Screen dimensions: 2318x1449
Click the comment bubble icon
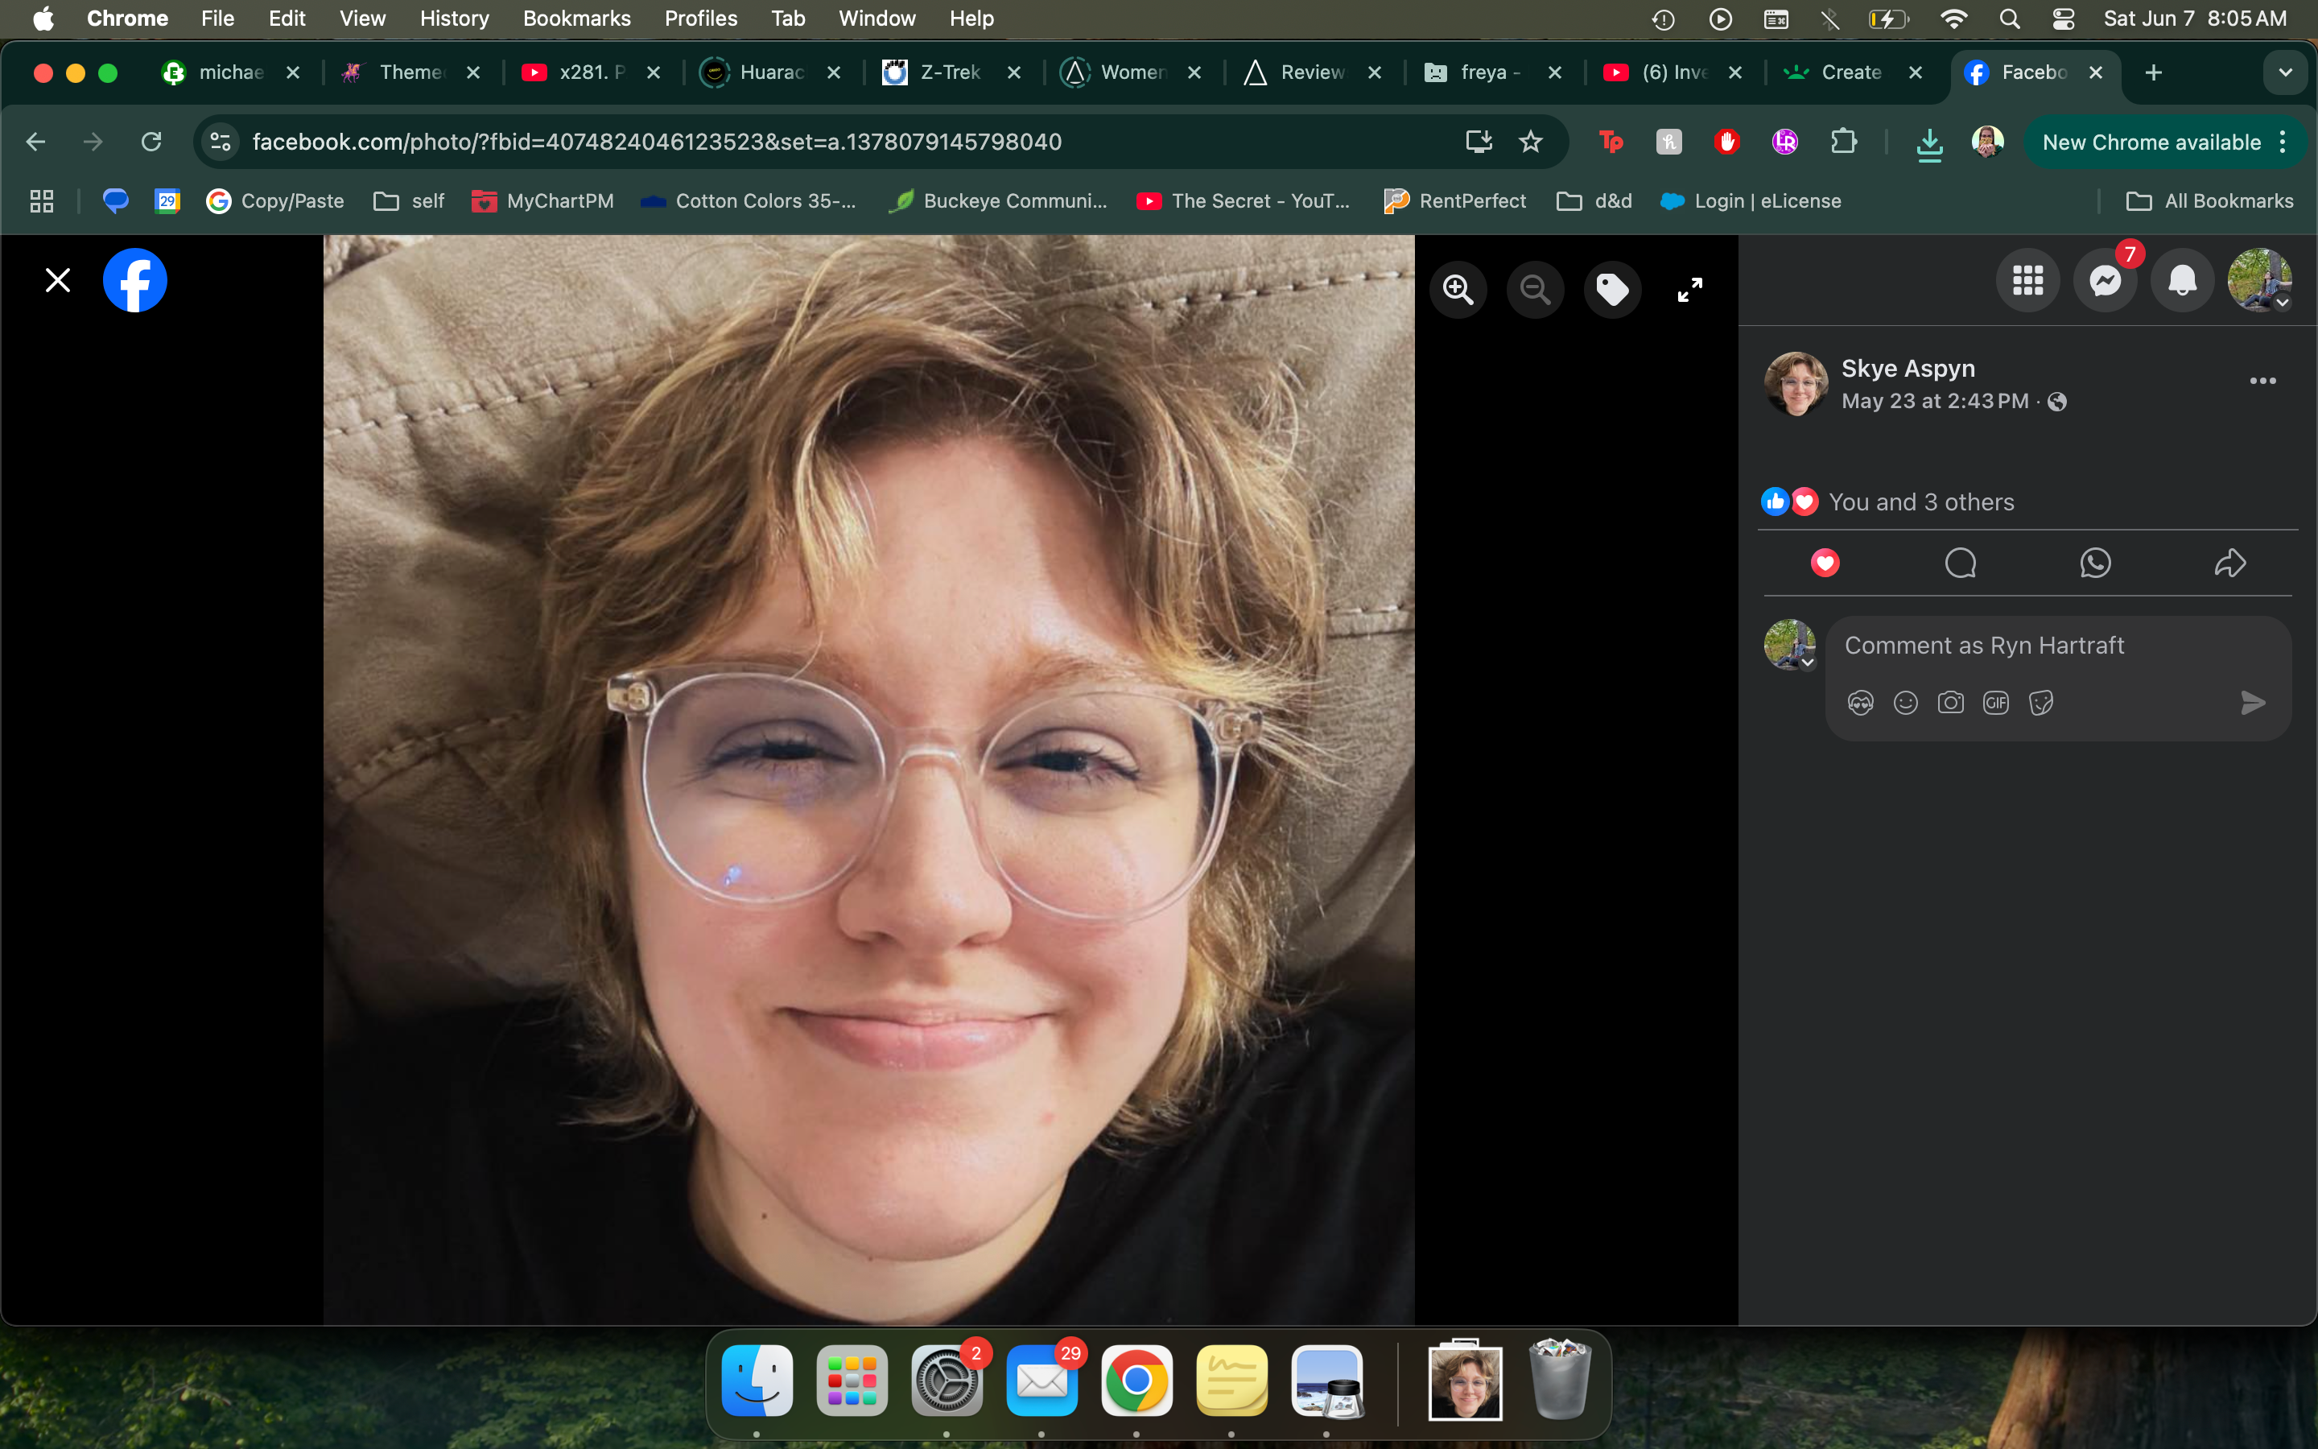click(1960, 563)
